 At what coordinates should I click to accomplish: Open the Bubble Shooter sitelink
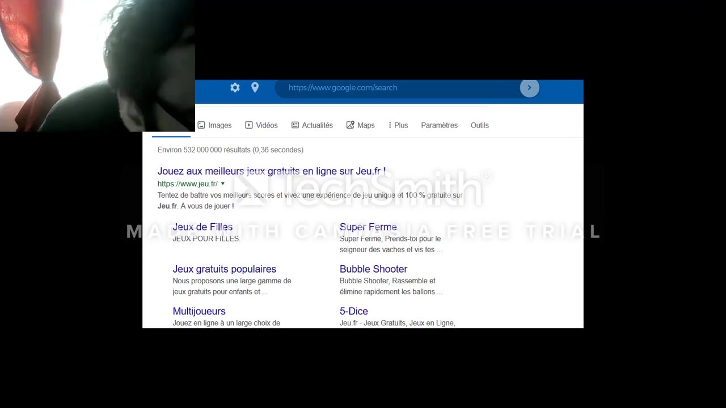(x=373, y=269)
